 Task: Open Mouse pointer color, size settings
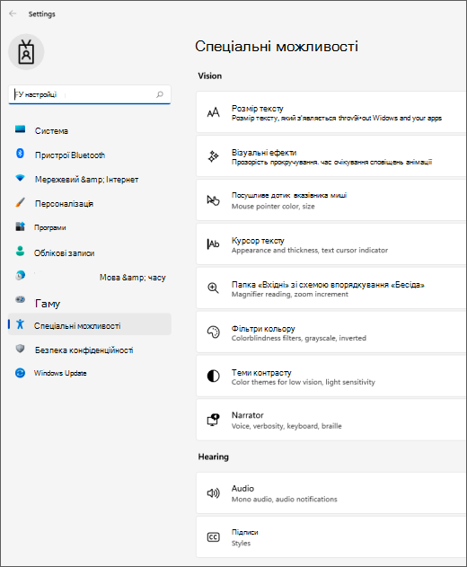coord(331,200)
